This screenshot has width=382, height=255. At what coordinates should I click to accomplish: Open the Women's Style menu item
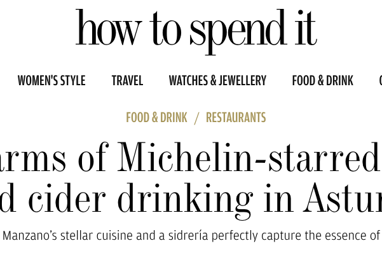51,81
